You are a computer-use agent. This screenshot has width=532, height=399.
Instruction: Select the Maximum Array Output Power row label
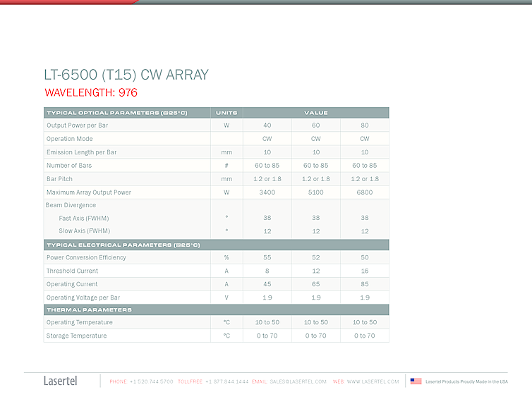pos(89,192)
